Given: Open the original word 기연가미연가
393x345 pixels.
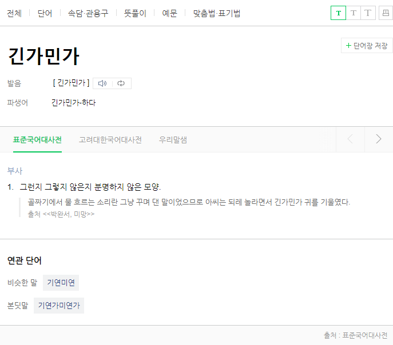Looking at the screenshot, I should click(x=59, y=306).
